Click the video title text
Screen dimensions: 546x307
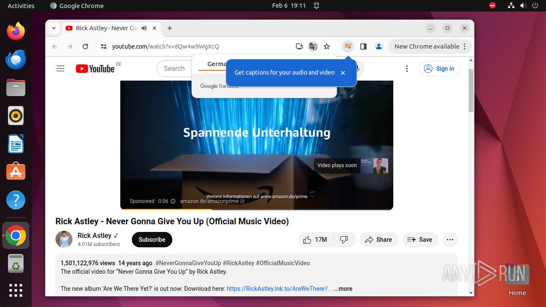[x=172, y=221]
